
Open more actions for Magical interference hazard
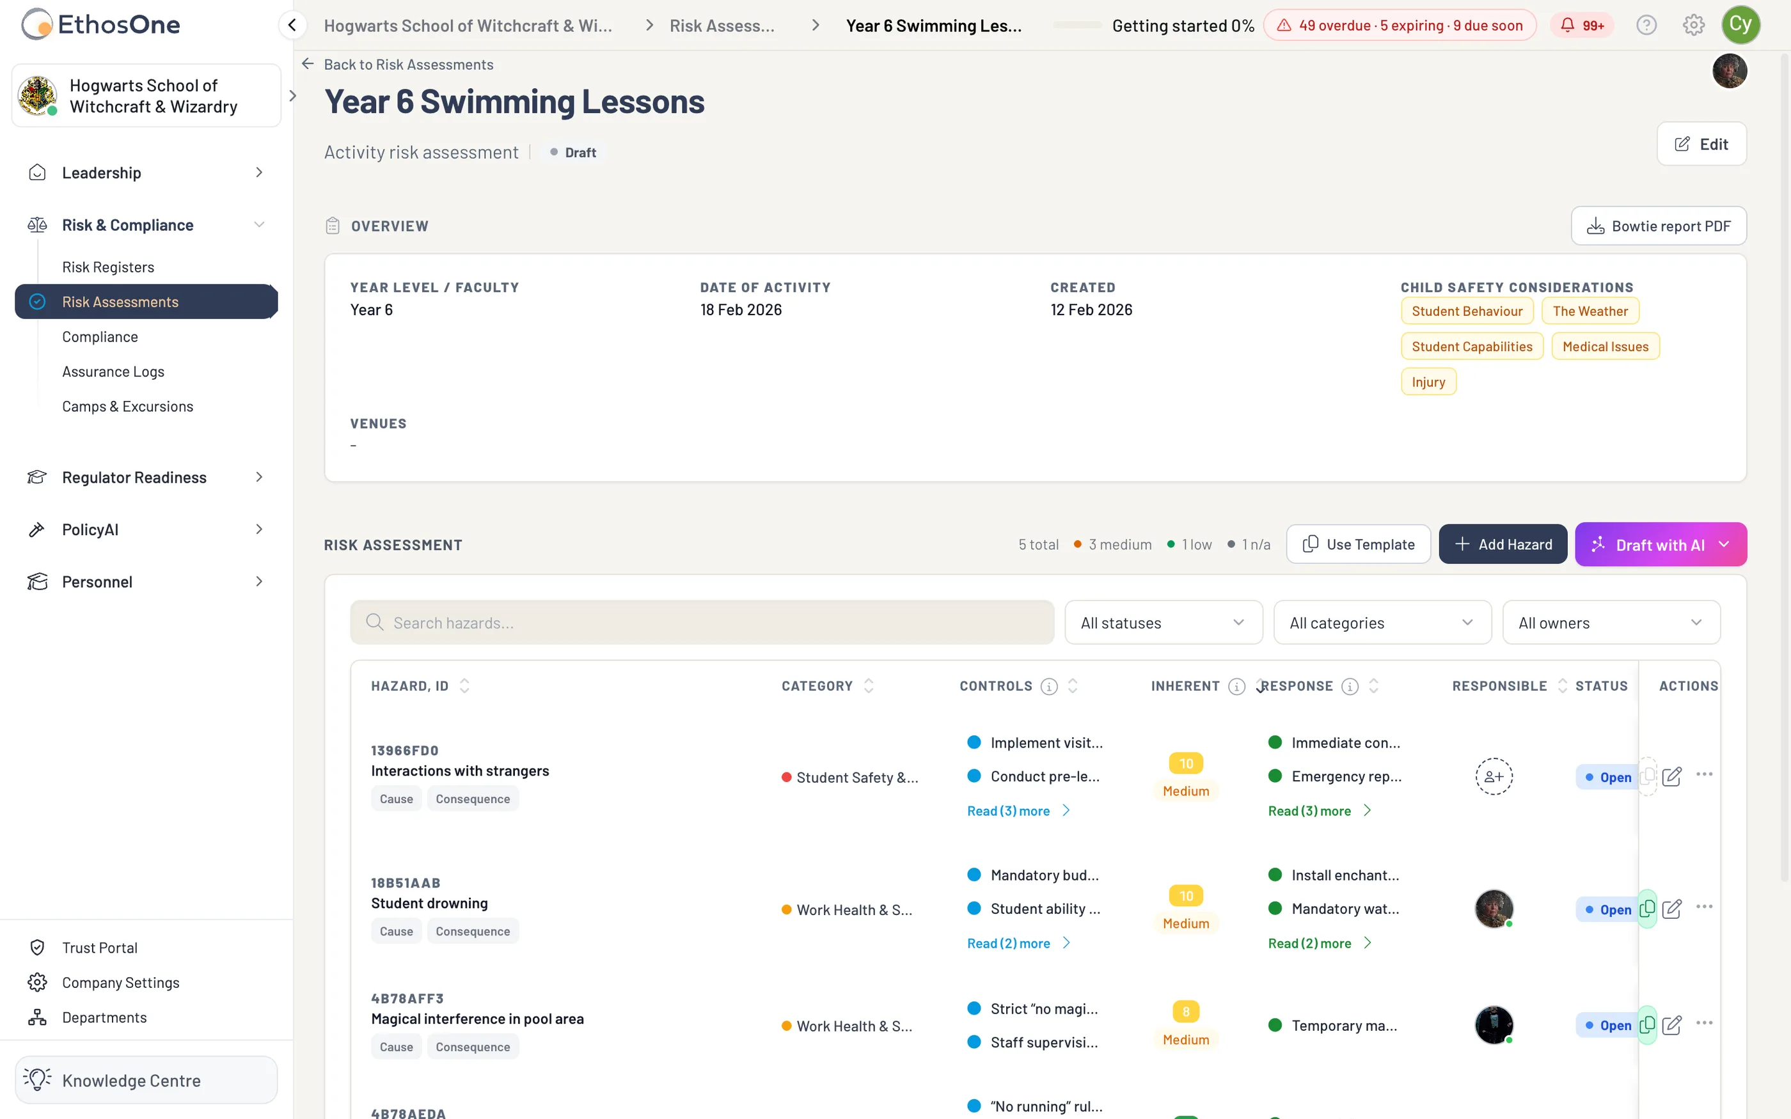point(1705,1024)
